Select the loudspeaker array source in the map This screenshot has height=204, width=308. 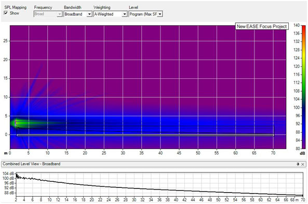point(15,123)
